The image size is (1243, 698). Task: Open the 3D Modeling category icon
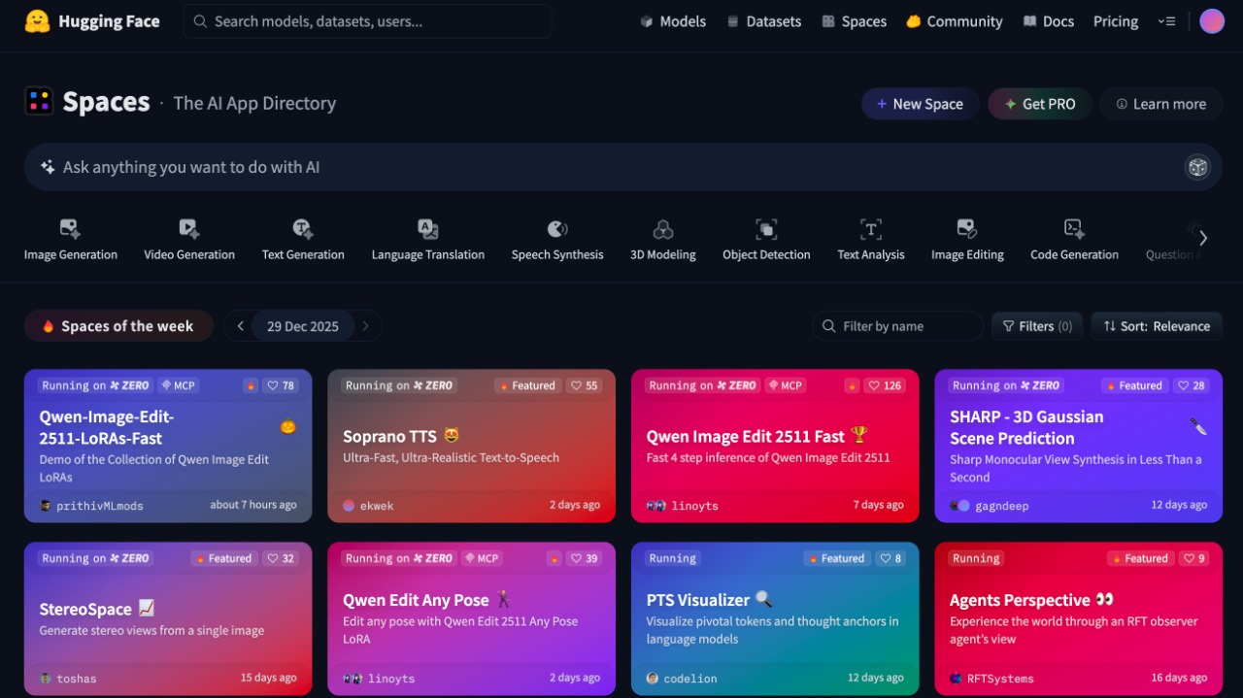(x=663, y=229)
